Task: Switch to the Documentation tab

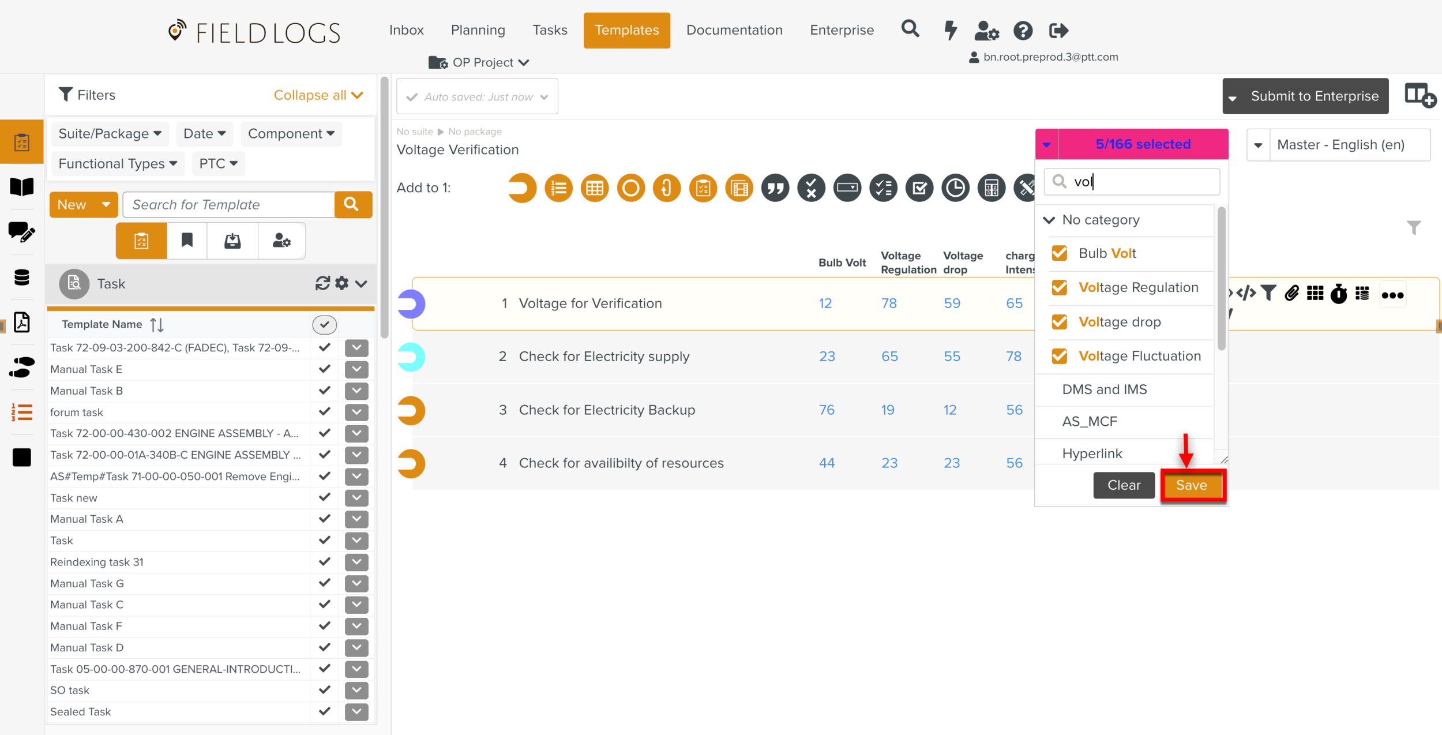Action: [x=734, y=30]
